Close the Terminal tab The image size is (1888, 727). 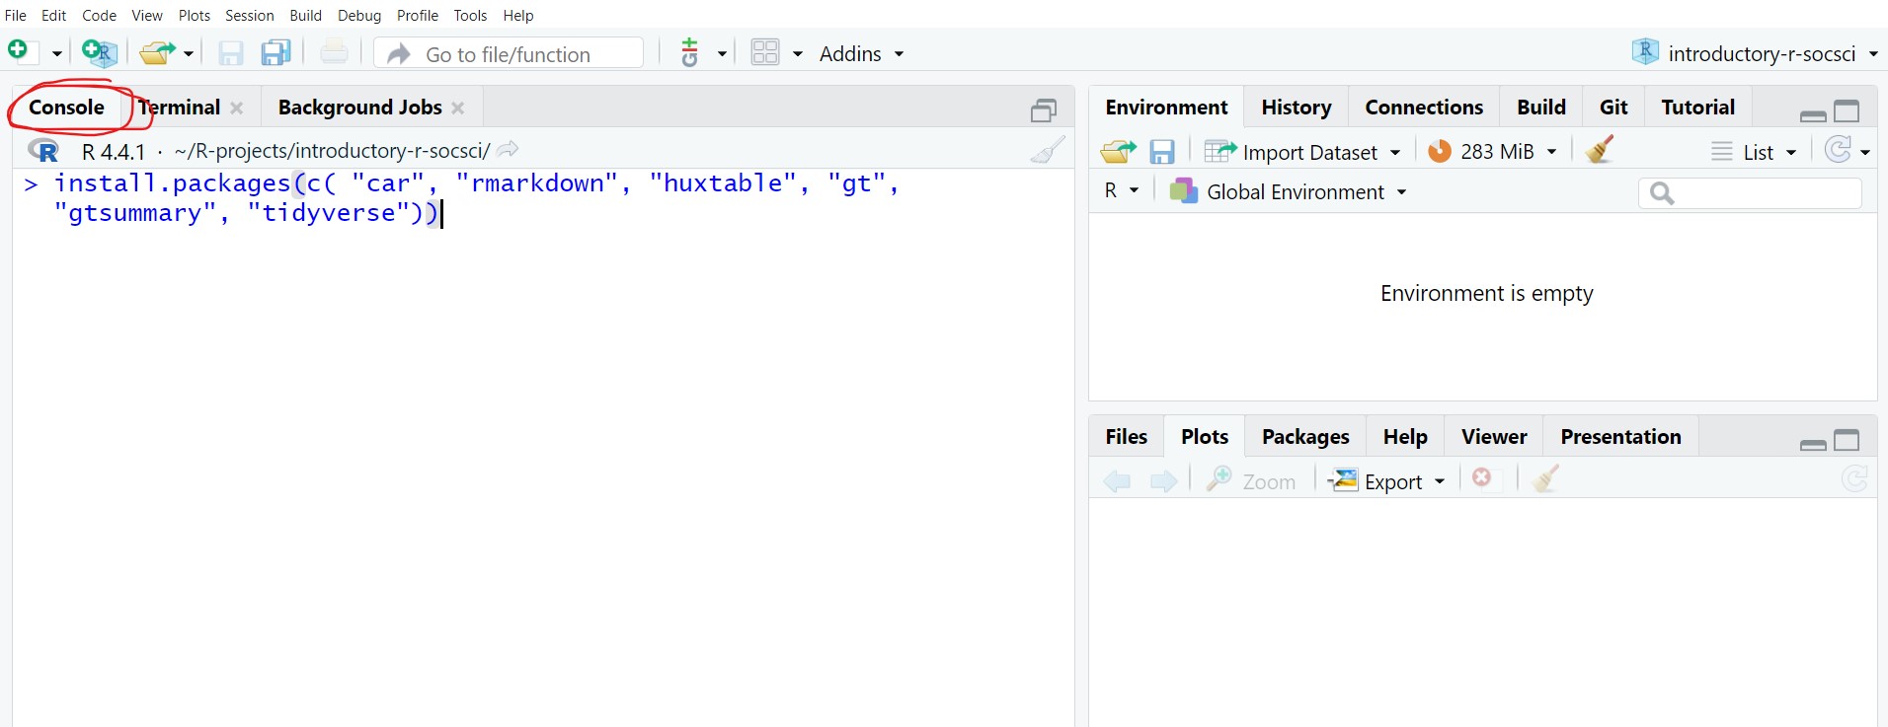click(x=237, y=108)
